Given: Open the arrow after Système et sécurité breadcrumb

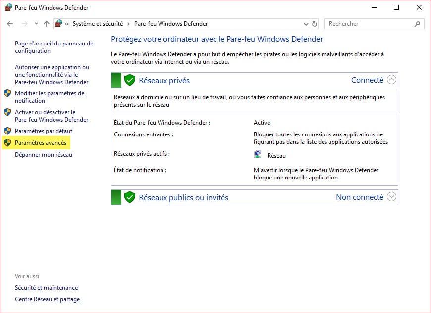Looking at the screenshot, I should [x=128, y=24].
